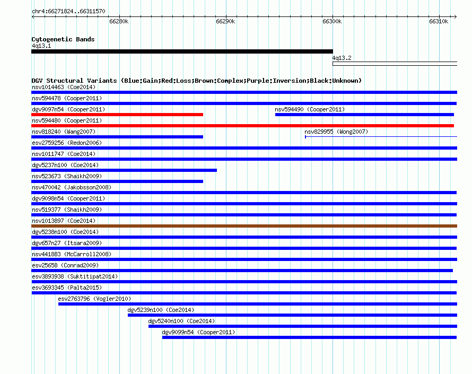Click the 4q13.2 band label
This screenshot has height=374, width=472.
[x=342, y=58]
